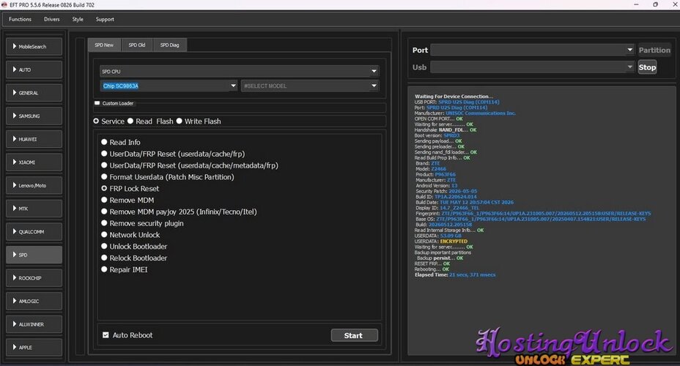Open the #SELECT MODEL dropdown
Viewport: 680px width, 366px height.
(310, 86)
